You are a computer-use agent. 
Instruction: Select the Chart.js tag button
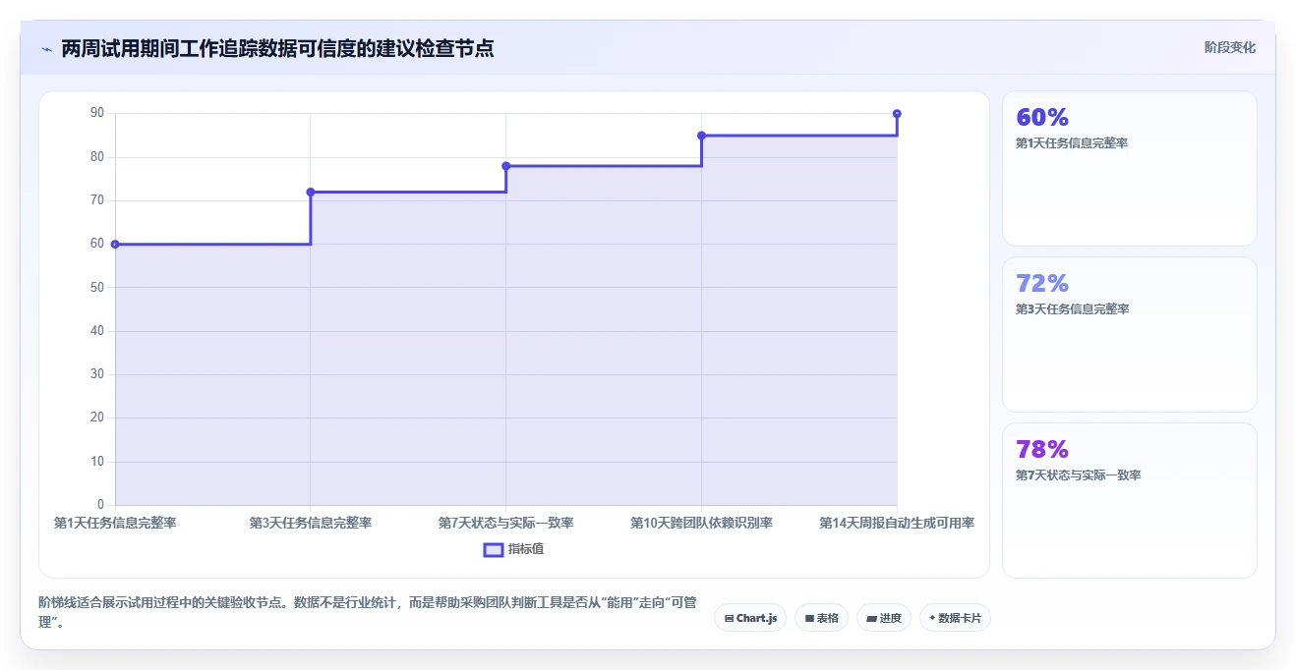tap(750, 618)
